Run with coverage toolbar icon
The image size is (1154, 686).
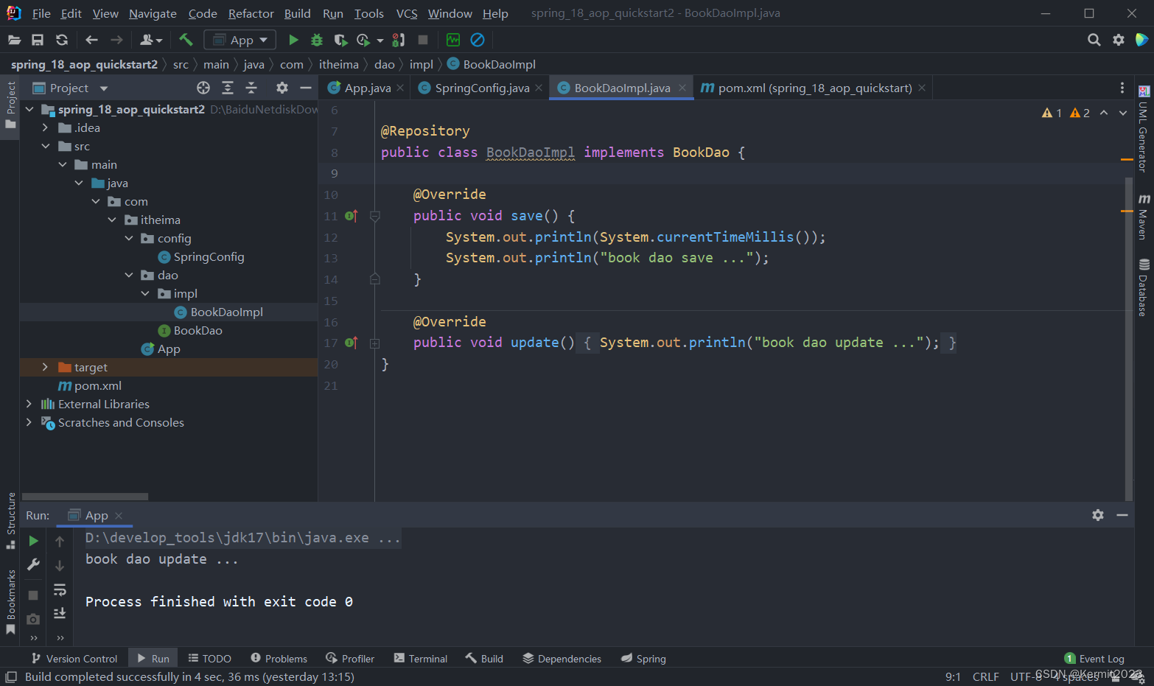340,40
